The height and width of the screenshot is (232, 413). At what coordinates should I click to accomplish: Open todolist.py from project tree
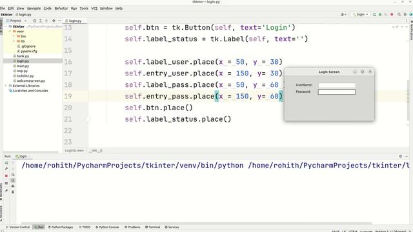[x=23, y=76]
